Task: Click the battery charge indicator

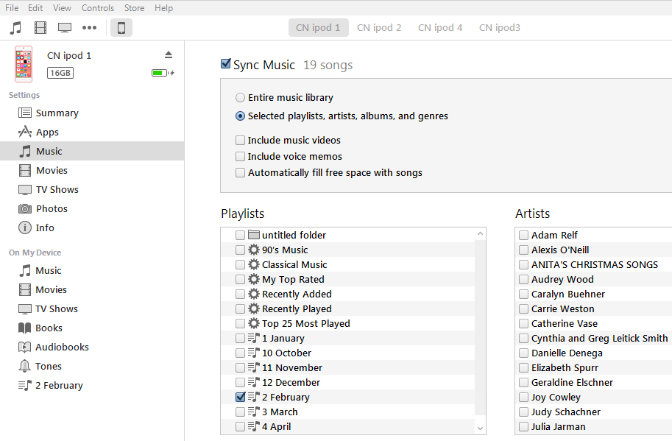Action: point(163,73)
